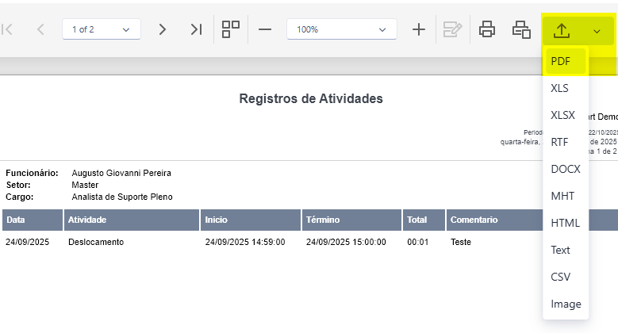618x333 pixels.
Task: Go to next page arrow
Action: [163, 29]
